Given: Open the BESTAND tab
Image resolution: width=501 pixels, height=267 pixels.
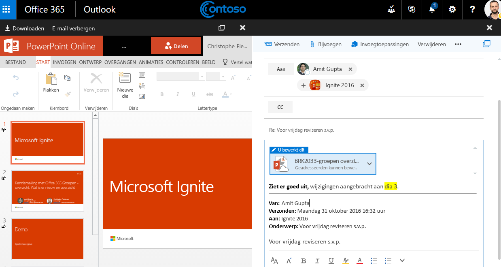Looking at the screenshot, I should pos(16,62).
